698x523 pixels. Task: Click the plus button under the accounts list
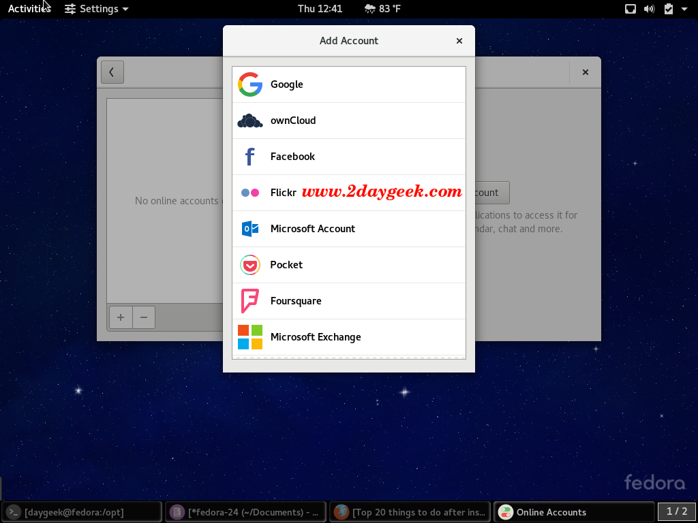coord(121,317)
